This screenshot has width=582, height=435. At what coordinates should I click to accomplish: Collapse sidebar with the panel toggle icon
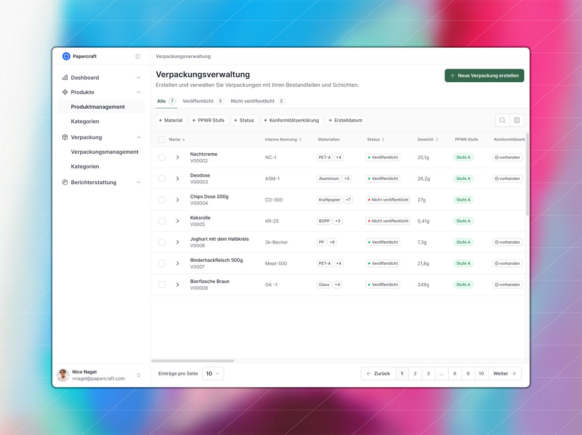(138, 56)
